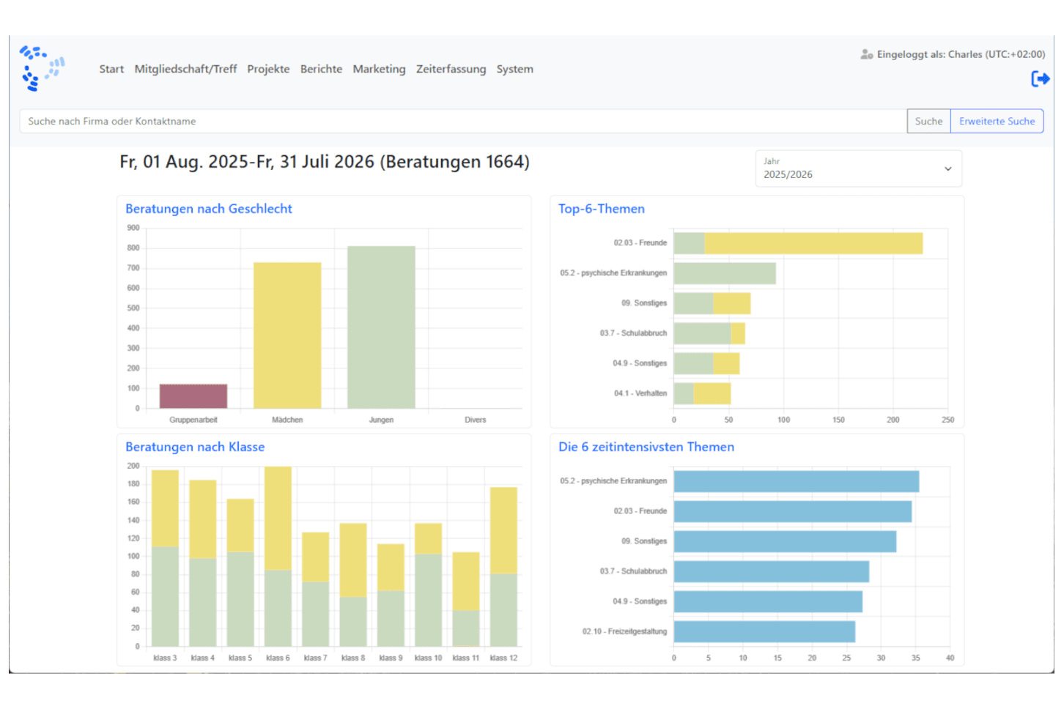The width and height of the screenshot is (1064, 709).
Task: Click the blue dotted app logo
Action: point(42,68)
